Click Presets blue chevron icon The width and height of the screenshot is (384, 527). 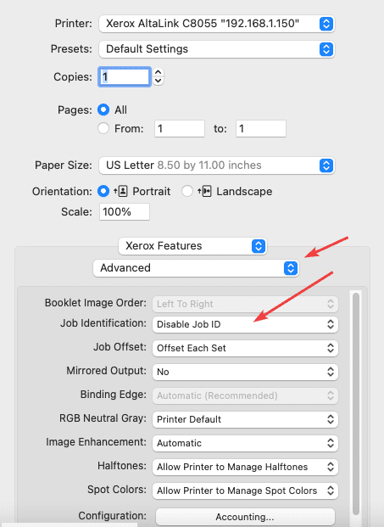tap(326, 49)
